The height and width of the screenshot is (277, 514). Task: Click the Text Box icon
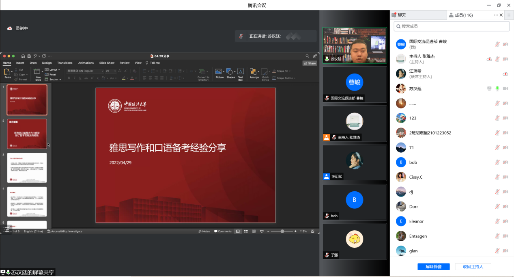point(240,72)
